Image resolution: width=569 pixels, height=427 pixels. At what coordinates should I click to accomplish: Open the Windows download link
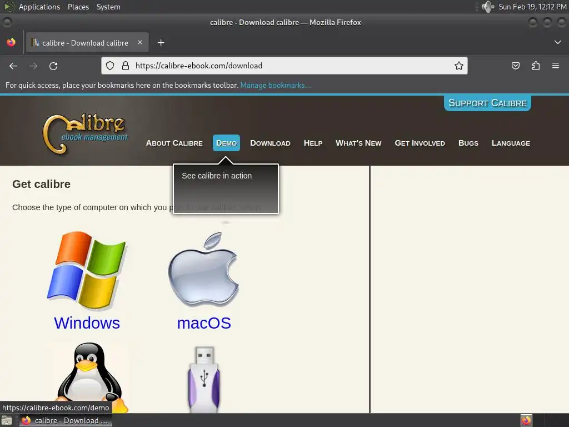tap(87, 323)
